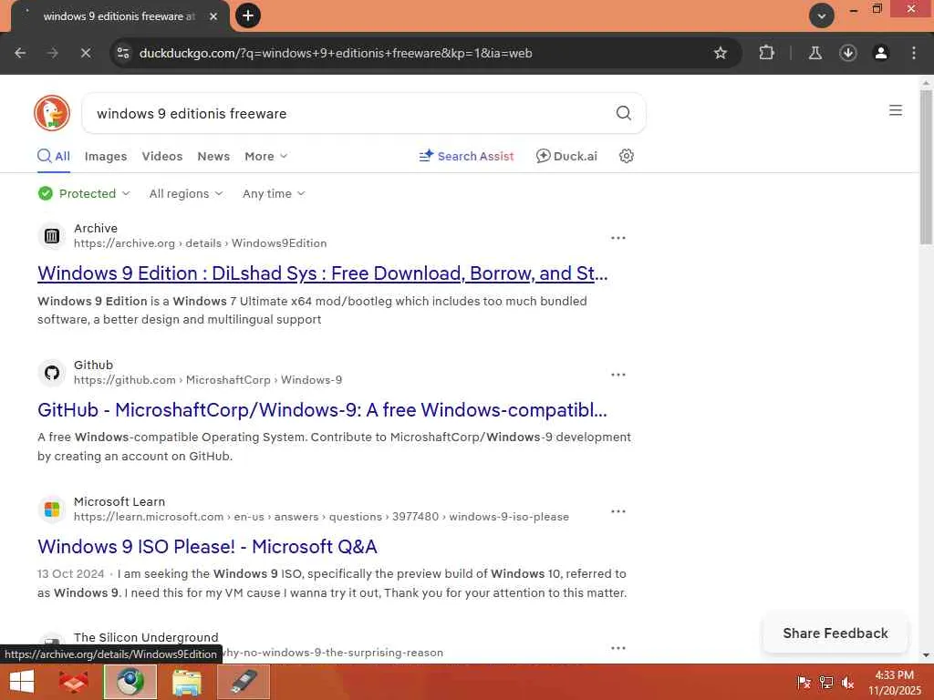Image resolution: width=934 pixels, height=700 pixels.
Task: Open the browser three-dot menu
Action: click(x=913, y=53)
